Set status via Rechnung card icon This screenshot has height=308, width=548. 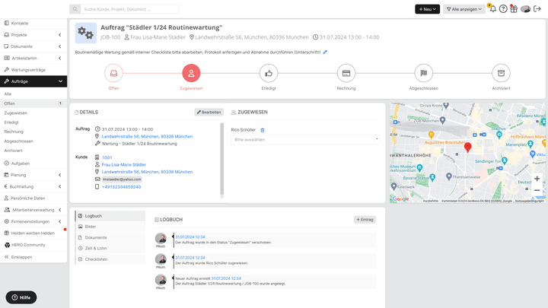pos(346,73)
